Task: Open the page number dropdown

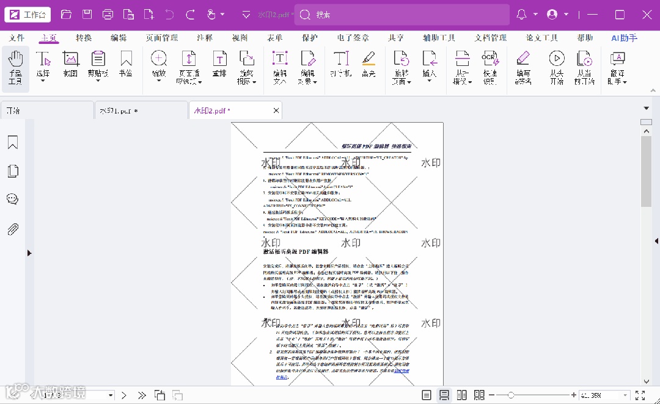Action: pyautogui.click(x=111, y=395)
